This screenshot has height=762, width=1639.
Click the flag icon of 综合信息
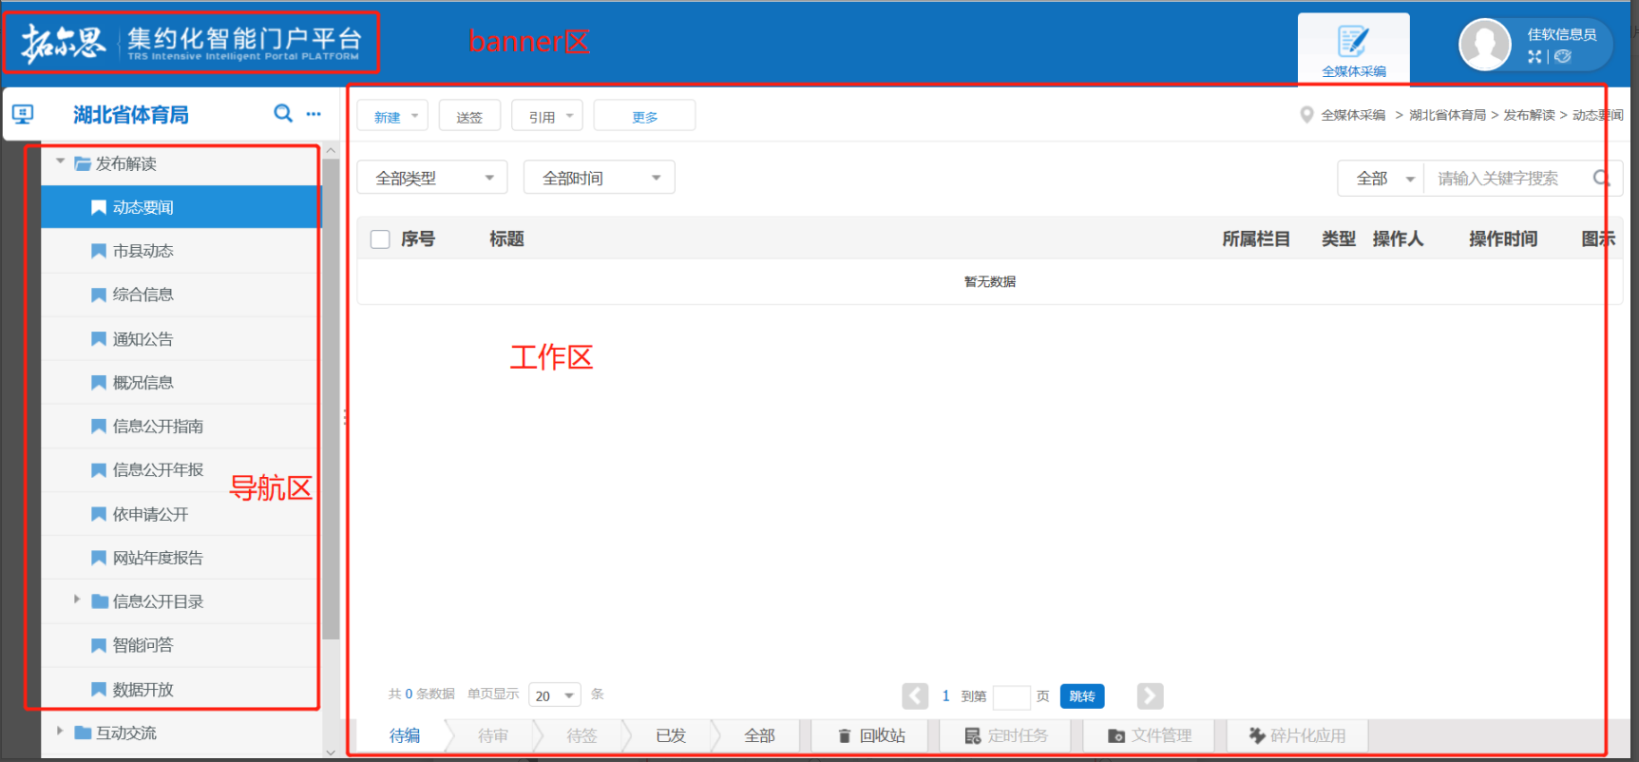[x=98, y=295]
